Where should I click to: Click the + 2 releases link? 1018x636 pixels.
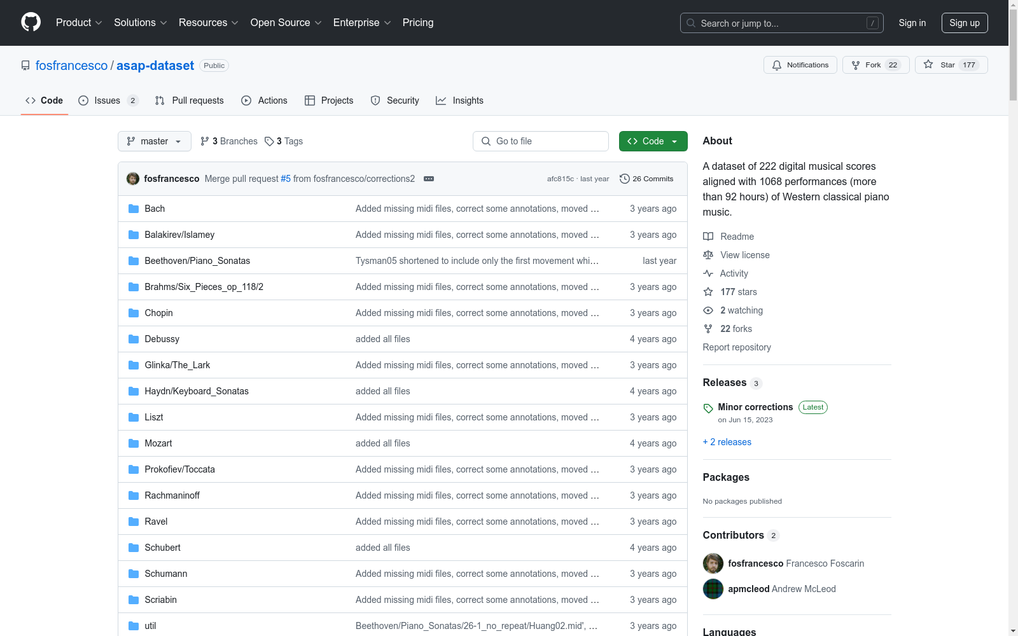coord(727,442)
